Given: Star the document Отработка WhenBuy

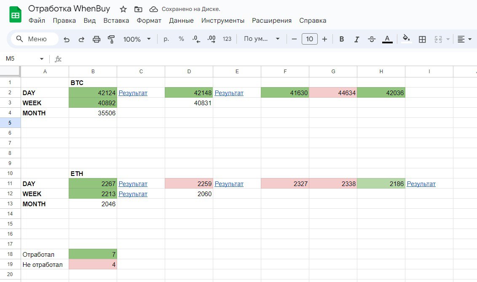Looking at the screenshot, I should [123, 9].
